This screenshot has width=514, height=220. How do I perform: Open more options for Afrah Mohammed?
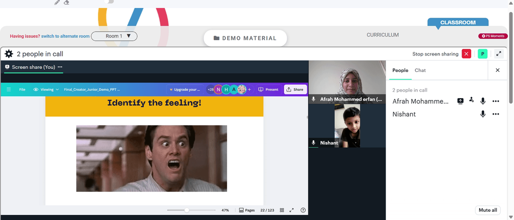coord(495,101)
